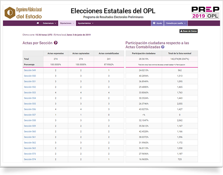Click the Participación ciudadana column header
Image resolution: width=223 pixels, height=175 pixels.
tap(143, 53)
